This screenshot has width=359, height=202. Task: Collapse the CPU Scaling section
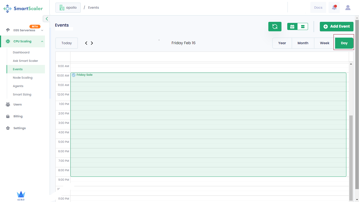pos(42,41)
